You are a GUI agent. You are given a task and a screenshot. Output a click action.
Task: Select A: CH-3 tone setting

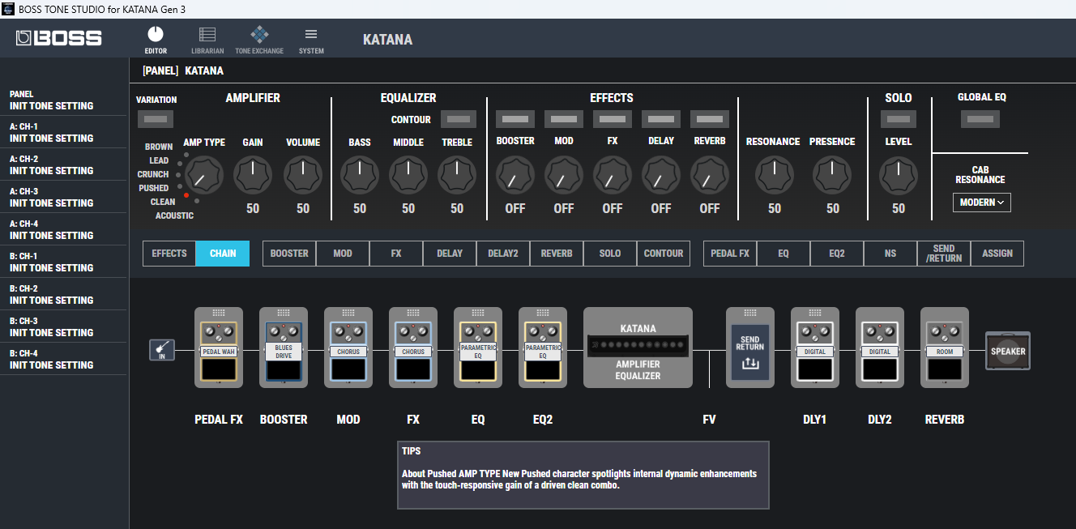click(63, 197)
